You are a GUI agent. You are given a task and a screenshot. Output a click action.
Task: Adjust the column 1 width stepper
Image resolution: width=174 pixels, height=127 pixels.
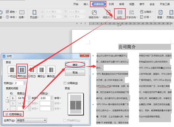(29, 98)
